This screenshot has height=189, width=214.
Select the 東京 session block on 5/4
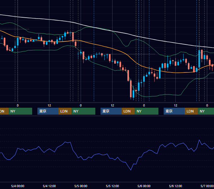[x=48, y=111]
